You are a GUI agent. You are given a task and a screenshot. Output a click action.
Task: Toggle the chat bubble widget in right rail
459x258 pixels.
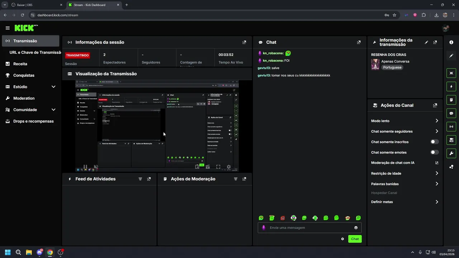(x=451, y=113)
